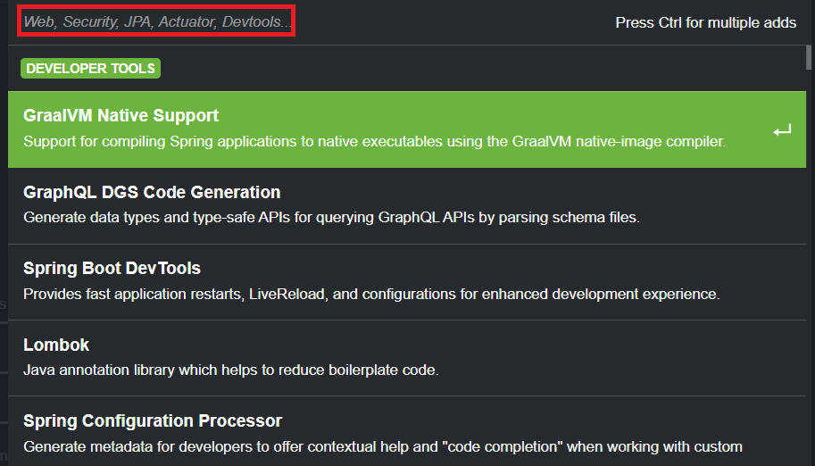Add Spring Configuration Processor dependency
Viewport: 815px width, 466px height.
(x=153, y=421)
